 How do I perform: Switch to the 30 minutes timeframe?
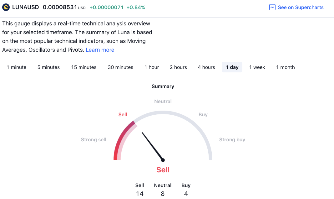click(120, 67)
